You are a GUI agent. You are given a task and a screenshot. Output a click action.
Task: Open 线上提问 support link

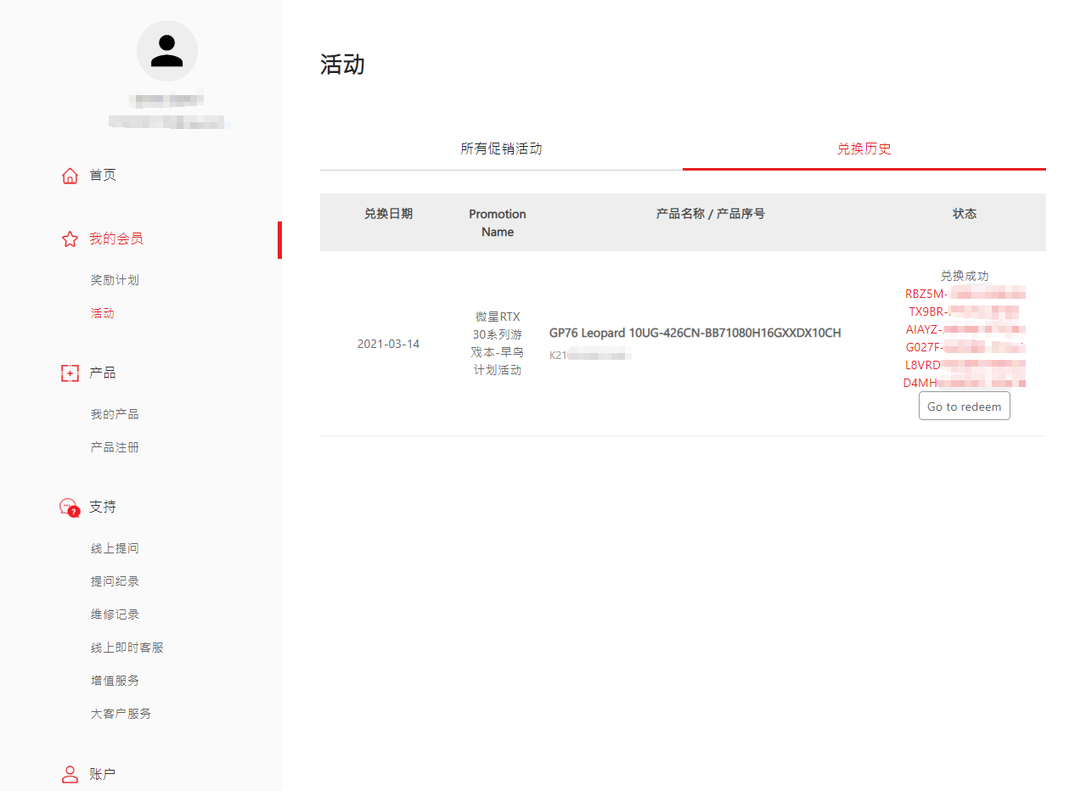(x=115, y=548)
